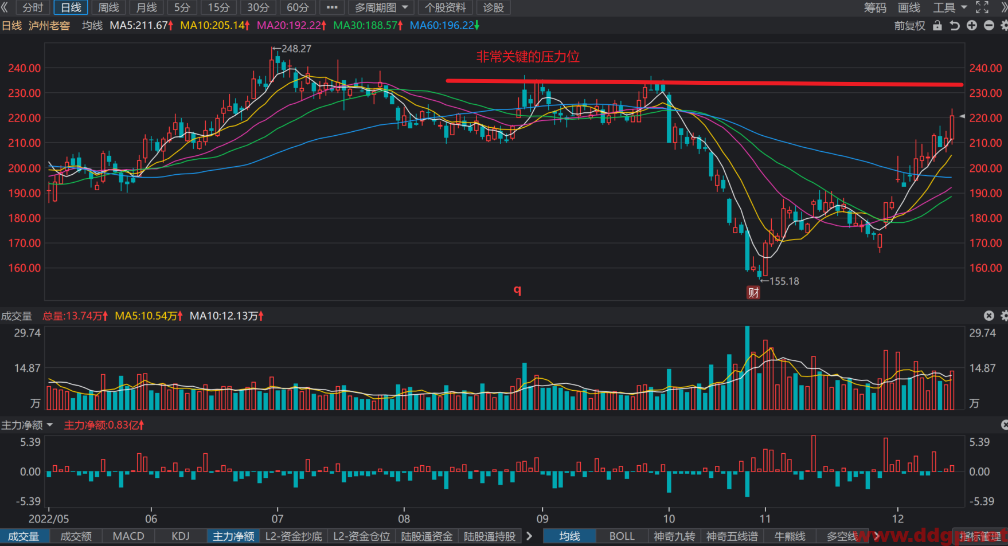Click the 画线 drawing button
The height and width of the screenshot is (546, 1008).
[x=909, y=7]
